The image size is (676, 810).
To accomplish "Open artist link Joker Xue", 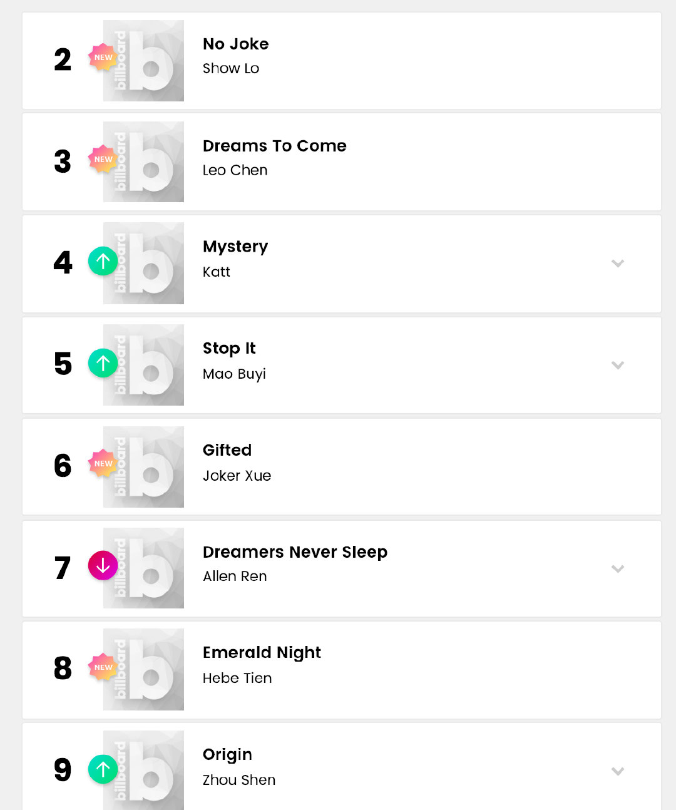I will pyautogui.click(x=237, y=476).
